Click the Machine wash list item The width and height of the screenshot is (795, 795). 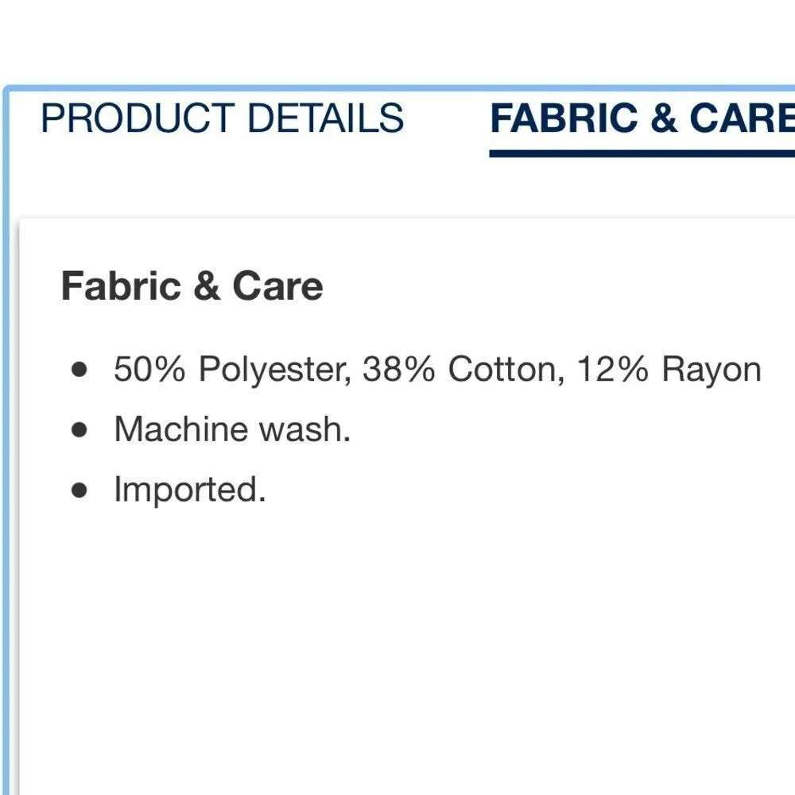click(x=232, y=430)
